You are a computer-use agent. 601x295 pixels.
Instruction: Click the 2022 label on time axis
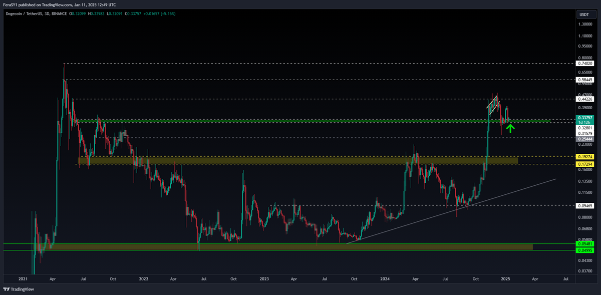click(144, 278)
